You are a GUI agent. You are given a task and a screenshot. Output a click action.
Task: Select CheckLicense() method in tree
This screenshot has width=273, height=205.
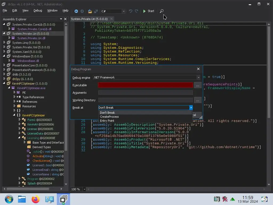[48, 161]
